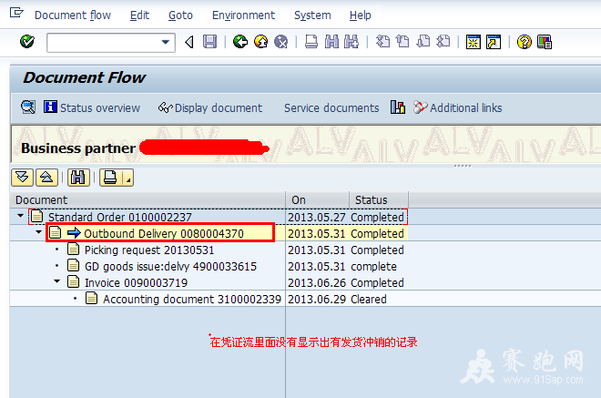Screen dimensions: 601x398
Task: Click the yellow Exit up-arrow icon
Action: pos(261,42)
